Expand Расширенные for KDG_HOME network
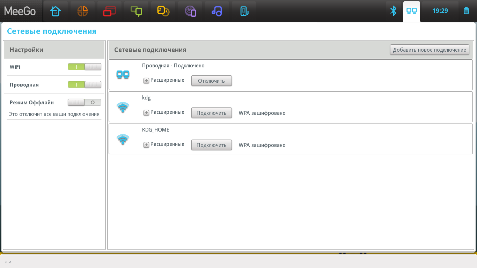This screenshot has width=477, height=268. [164, 144]
